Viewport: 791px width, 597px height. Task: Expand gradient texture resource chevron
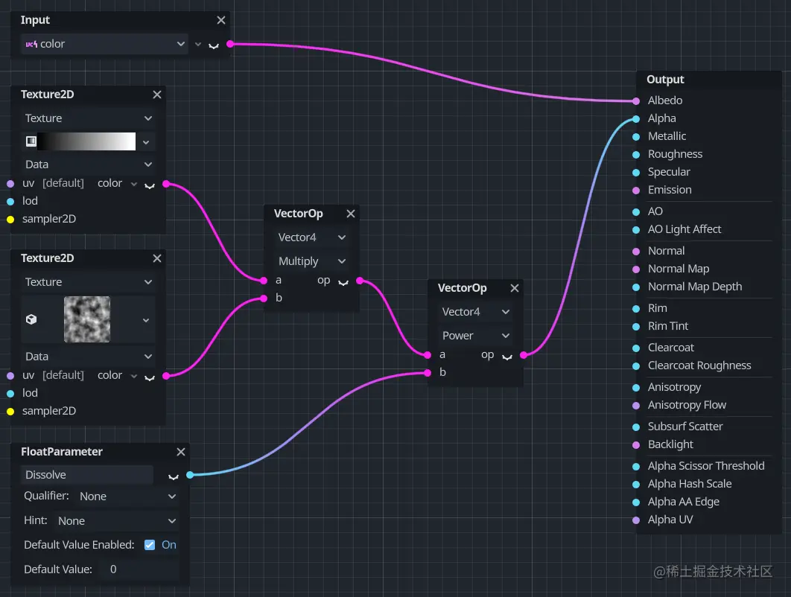(146, 142)
